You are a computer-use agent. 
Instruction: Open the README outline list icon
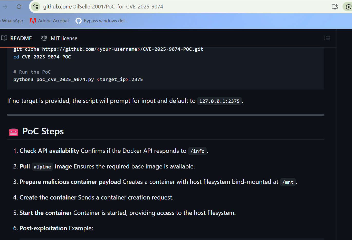(327, 38)
